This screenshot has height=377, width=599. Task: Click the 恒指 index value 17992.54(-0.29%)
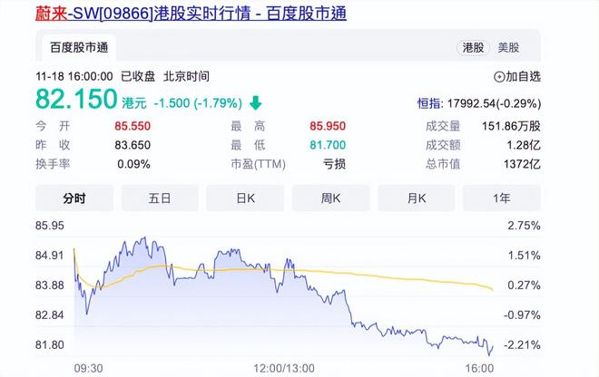pos(494,103)
